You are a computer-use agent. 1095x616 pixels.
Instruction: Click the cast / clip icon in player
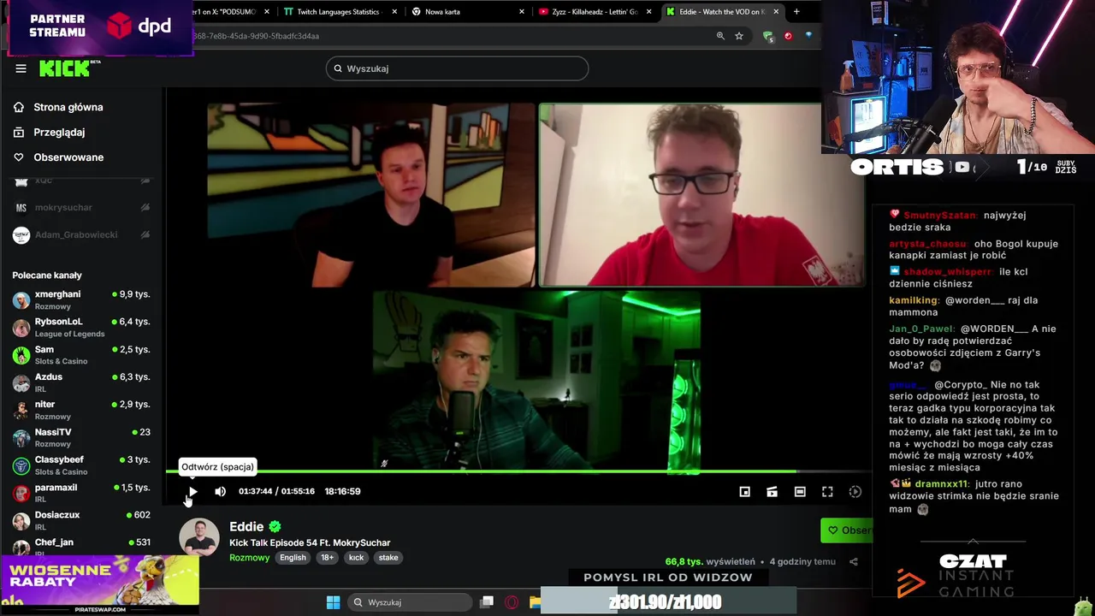tap(772, 492)
